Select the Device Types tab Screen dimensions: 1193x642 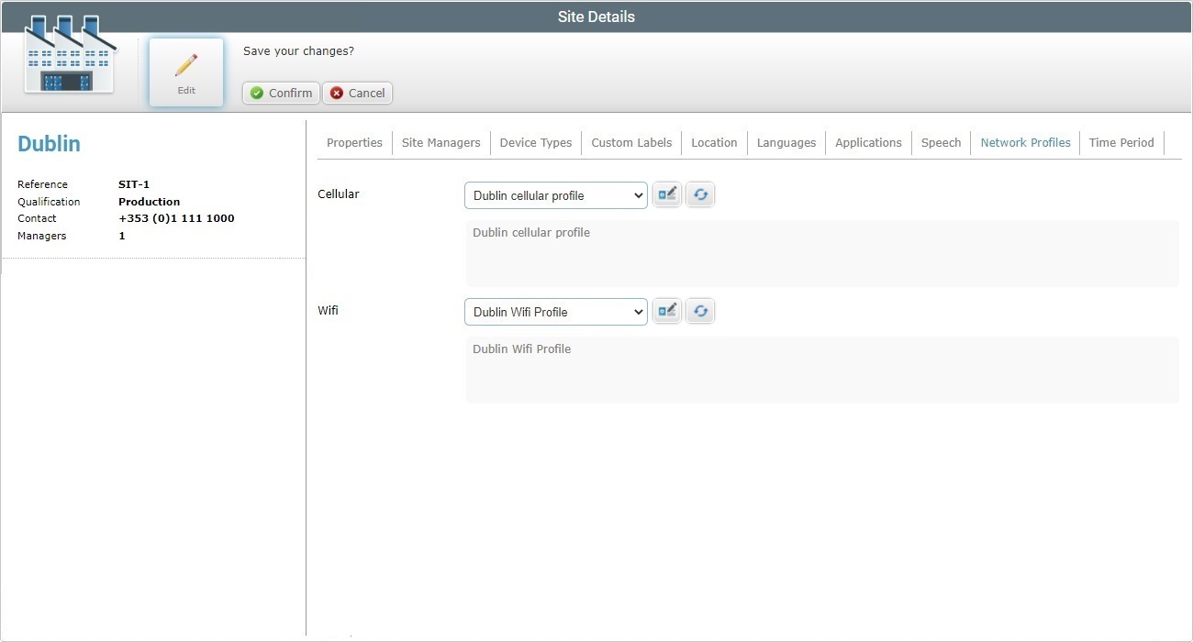pyautogui.click(x=536, y=142)
